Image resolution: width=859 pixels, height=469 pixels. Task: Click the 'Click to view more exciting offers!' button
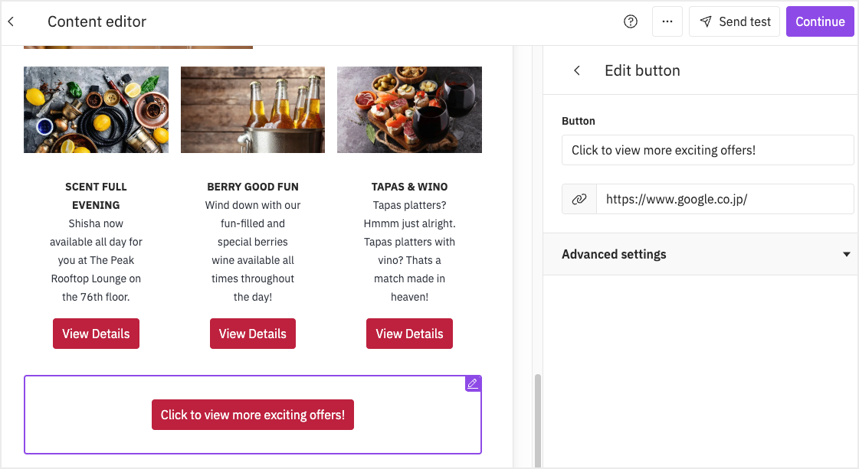click(x=253, y=415)
